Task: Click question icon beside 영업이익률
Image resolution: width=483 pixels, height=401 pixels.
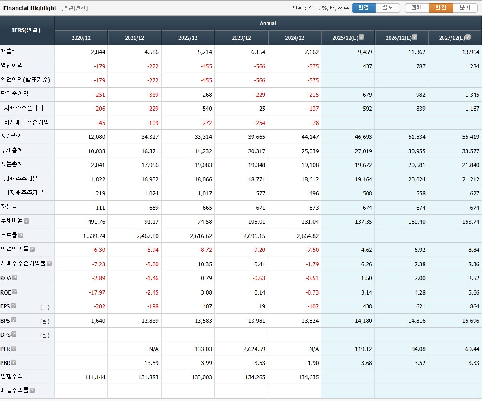Action: 32,249
